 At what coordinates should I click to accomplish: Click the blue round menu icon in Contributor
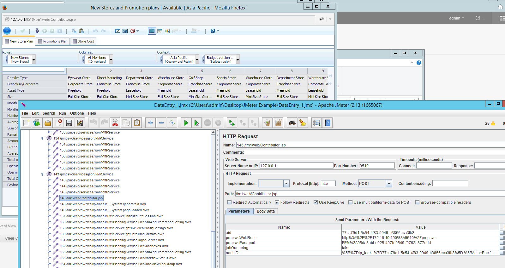coord(7,31)
